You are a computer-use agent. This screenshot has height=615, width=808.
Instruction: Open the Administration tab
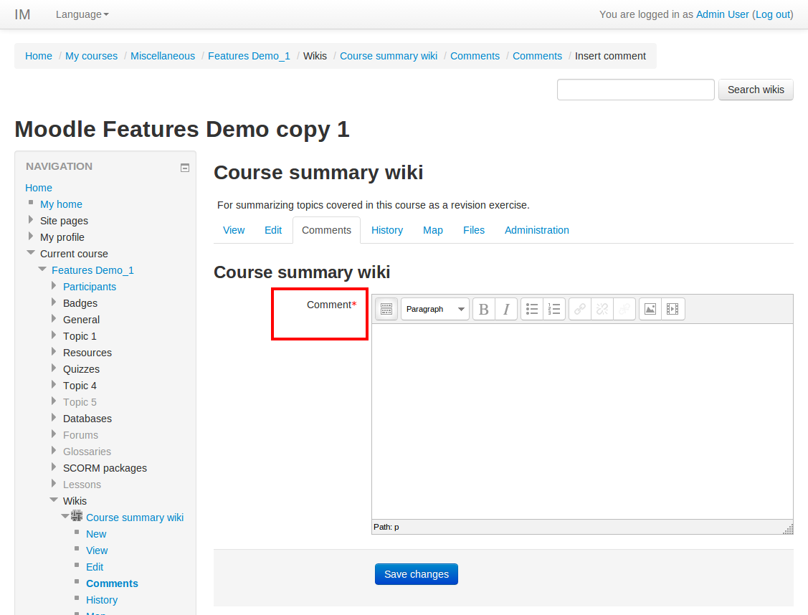pyautogui.click(x=536, y=230)
